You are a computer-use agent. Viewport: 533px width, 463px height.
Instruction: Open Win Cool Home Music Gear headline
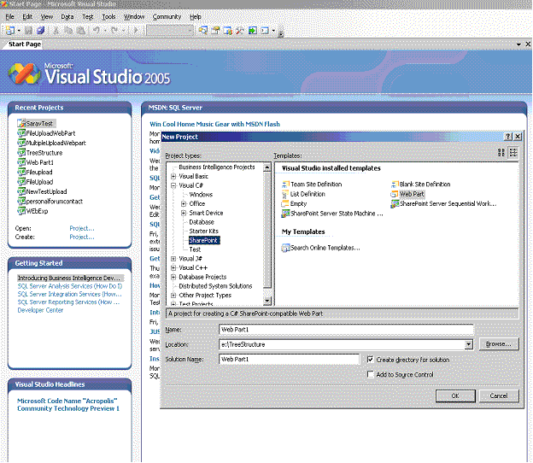pos(215,125)
